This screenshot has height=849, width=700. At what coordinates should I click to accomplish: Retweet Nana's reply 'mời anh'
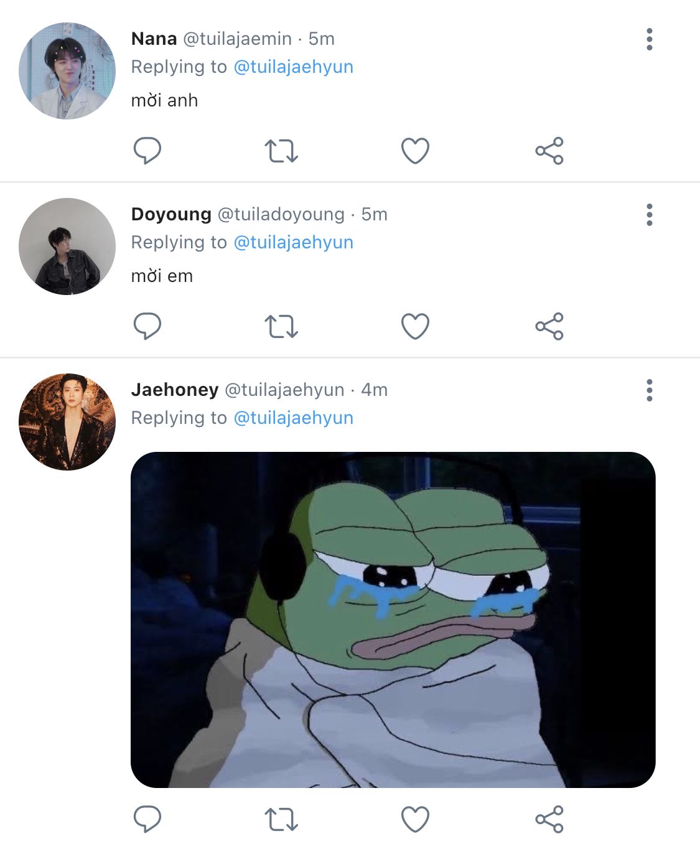tap(281, 151)
